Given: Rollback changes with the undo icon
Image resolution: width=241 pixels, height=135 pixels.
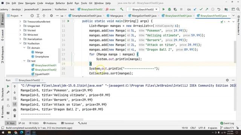Looking at the screenshot, I should 219,9.
